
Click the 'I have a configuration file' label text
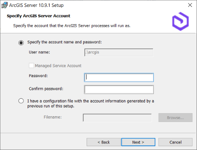click(90, 104)
